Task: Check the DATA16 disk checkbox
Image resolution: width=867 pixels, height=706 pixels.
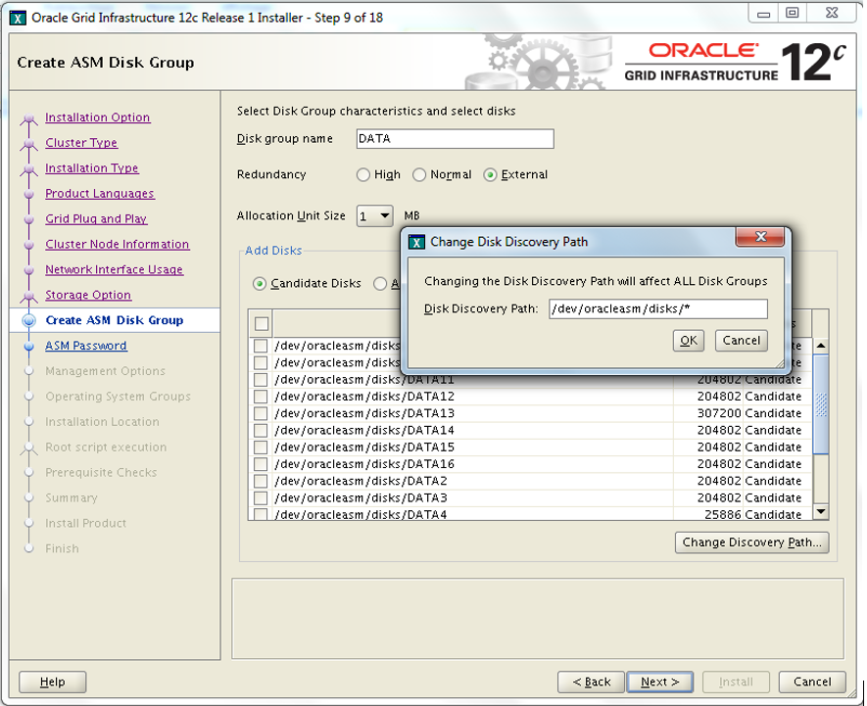Action: [261, 464]
